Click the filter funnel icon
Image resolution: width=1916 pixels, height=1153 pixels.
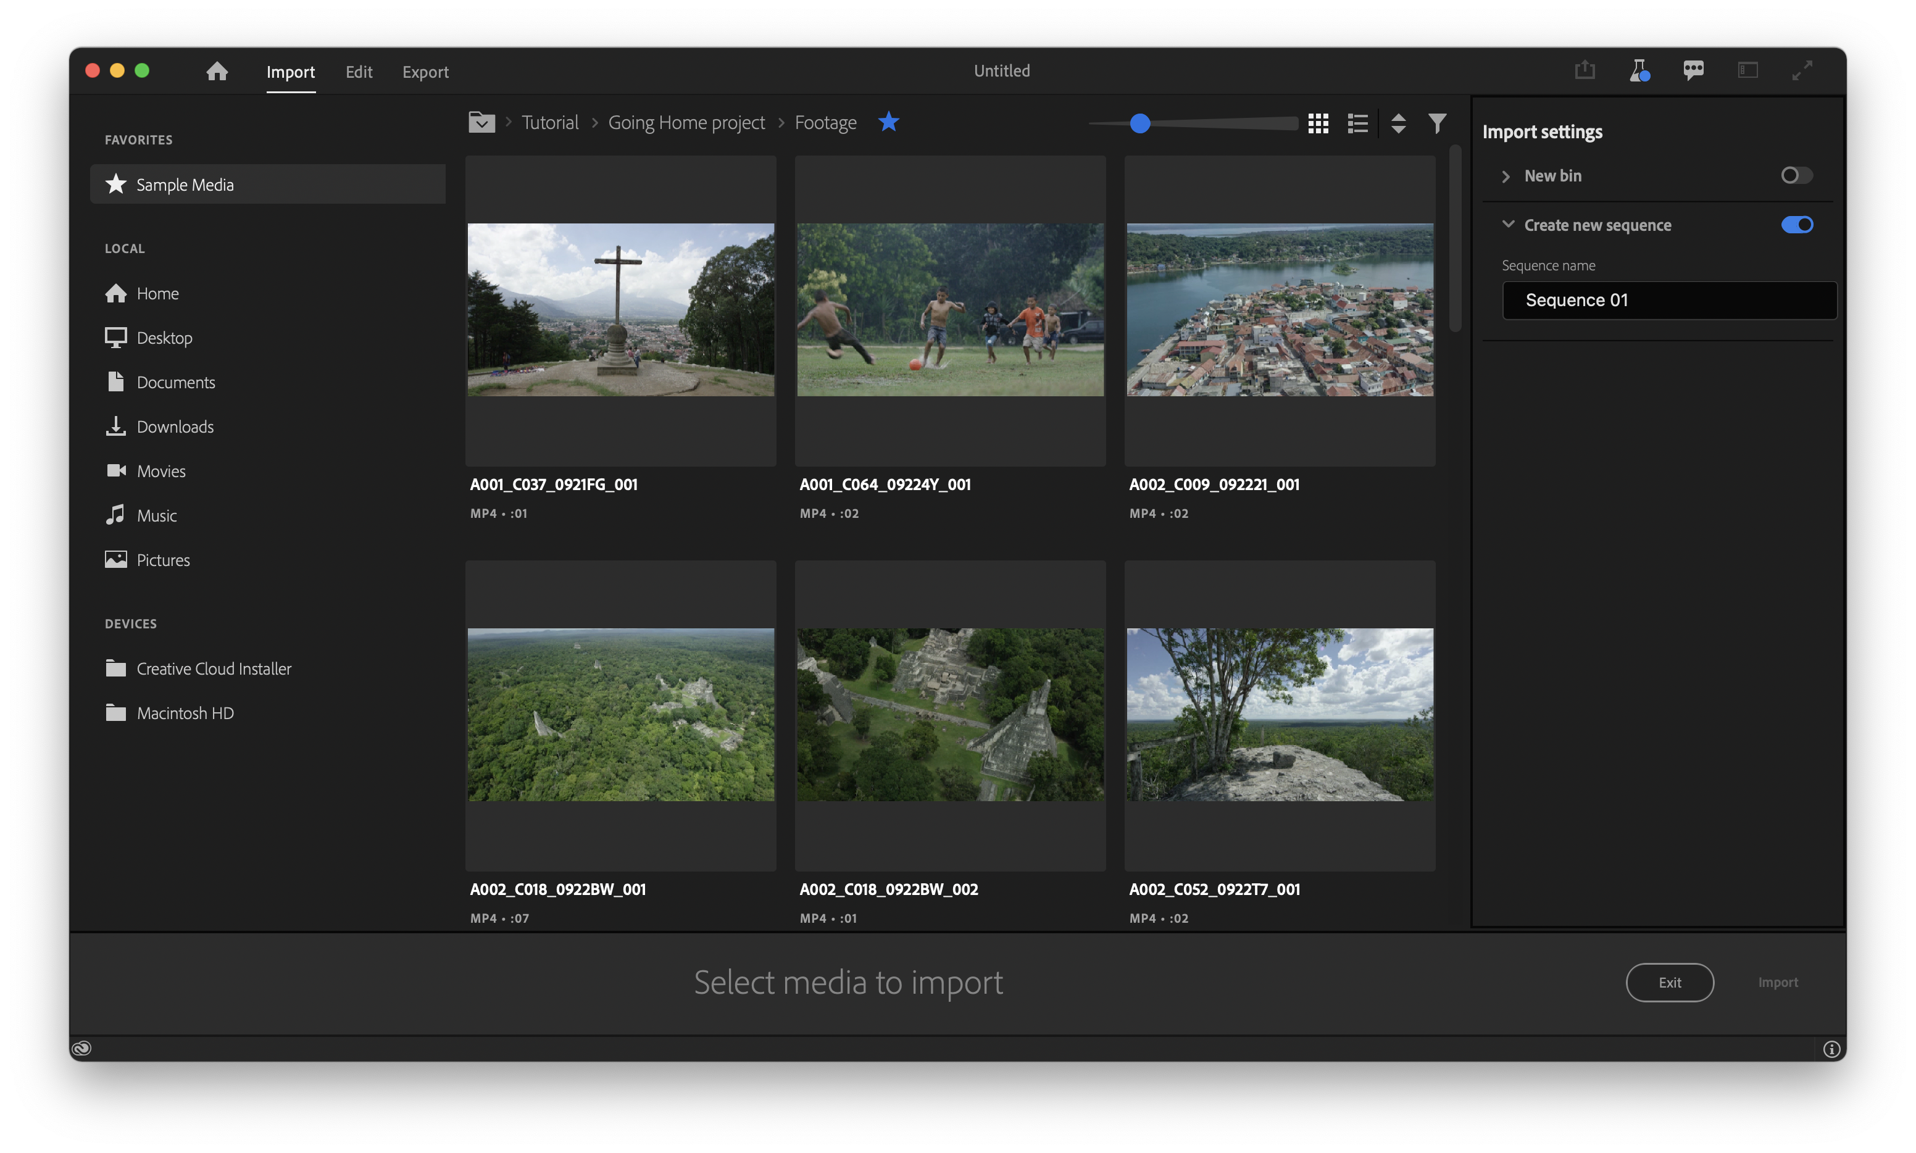pos(1436,123)
